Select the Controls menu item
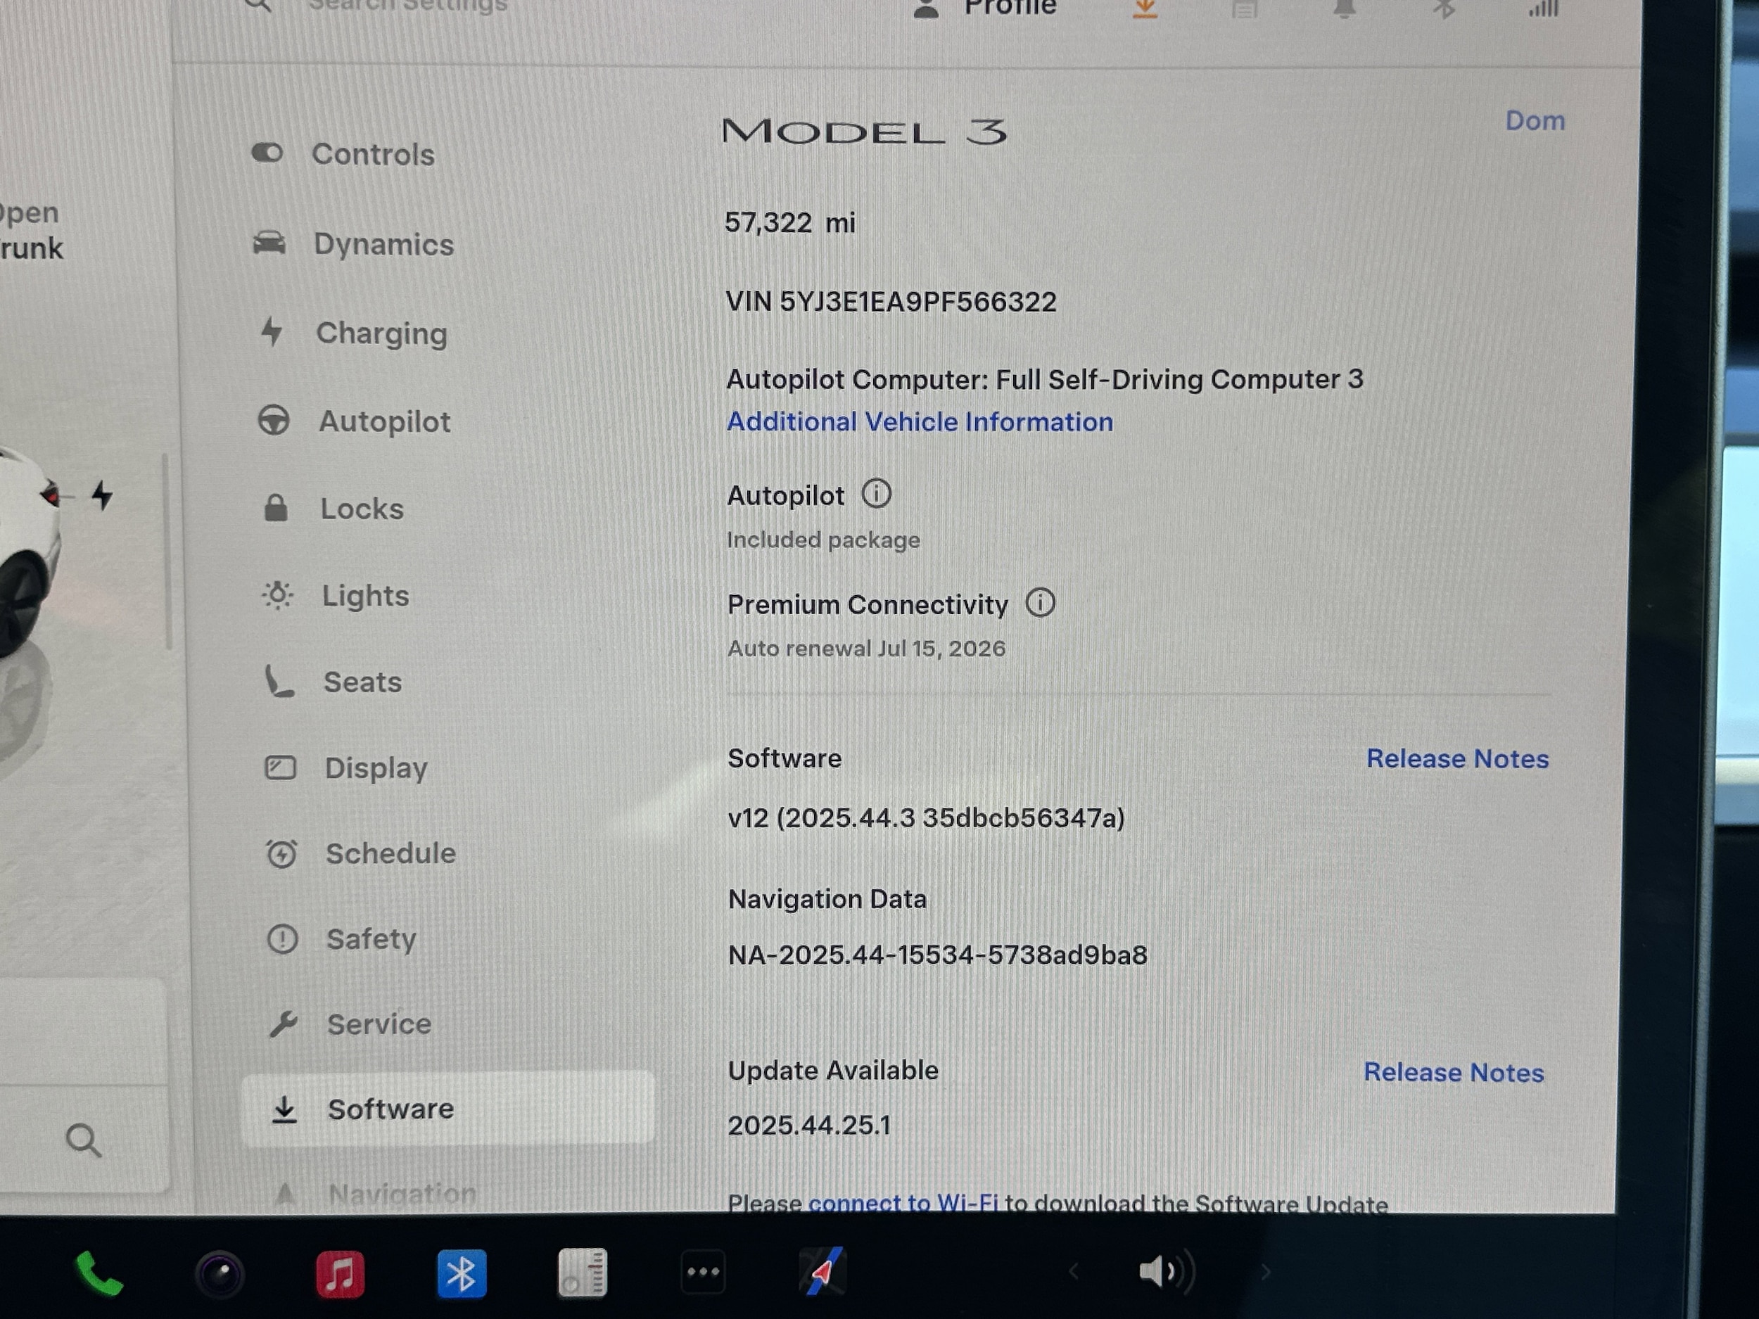The image size is (1759, 1319). click(x=372, y=153)
